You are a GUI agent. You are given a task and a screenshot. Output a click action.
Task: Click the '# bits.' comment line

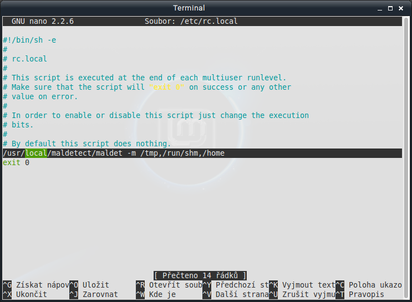pos(18,125)
